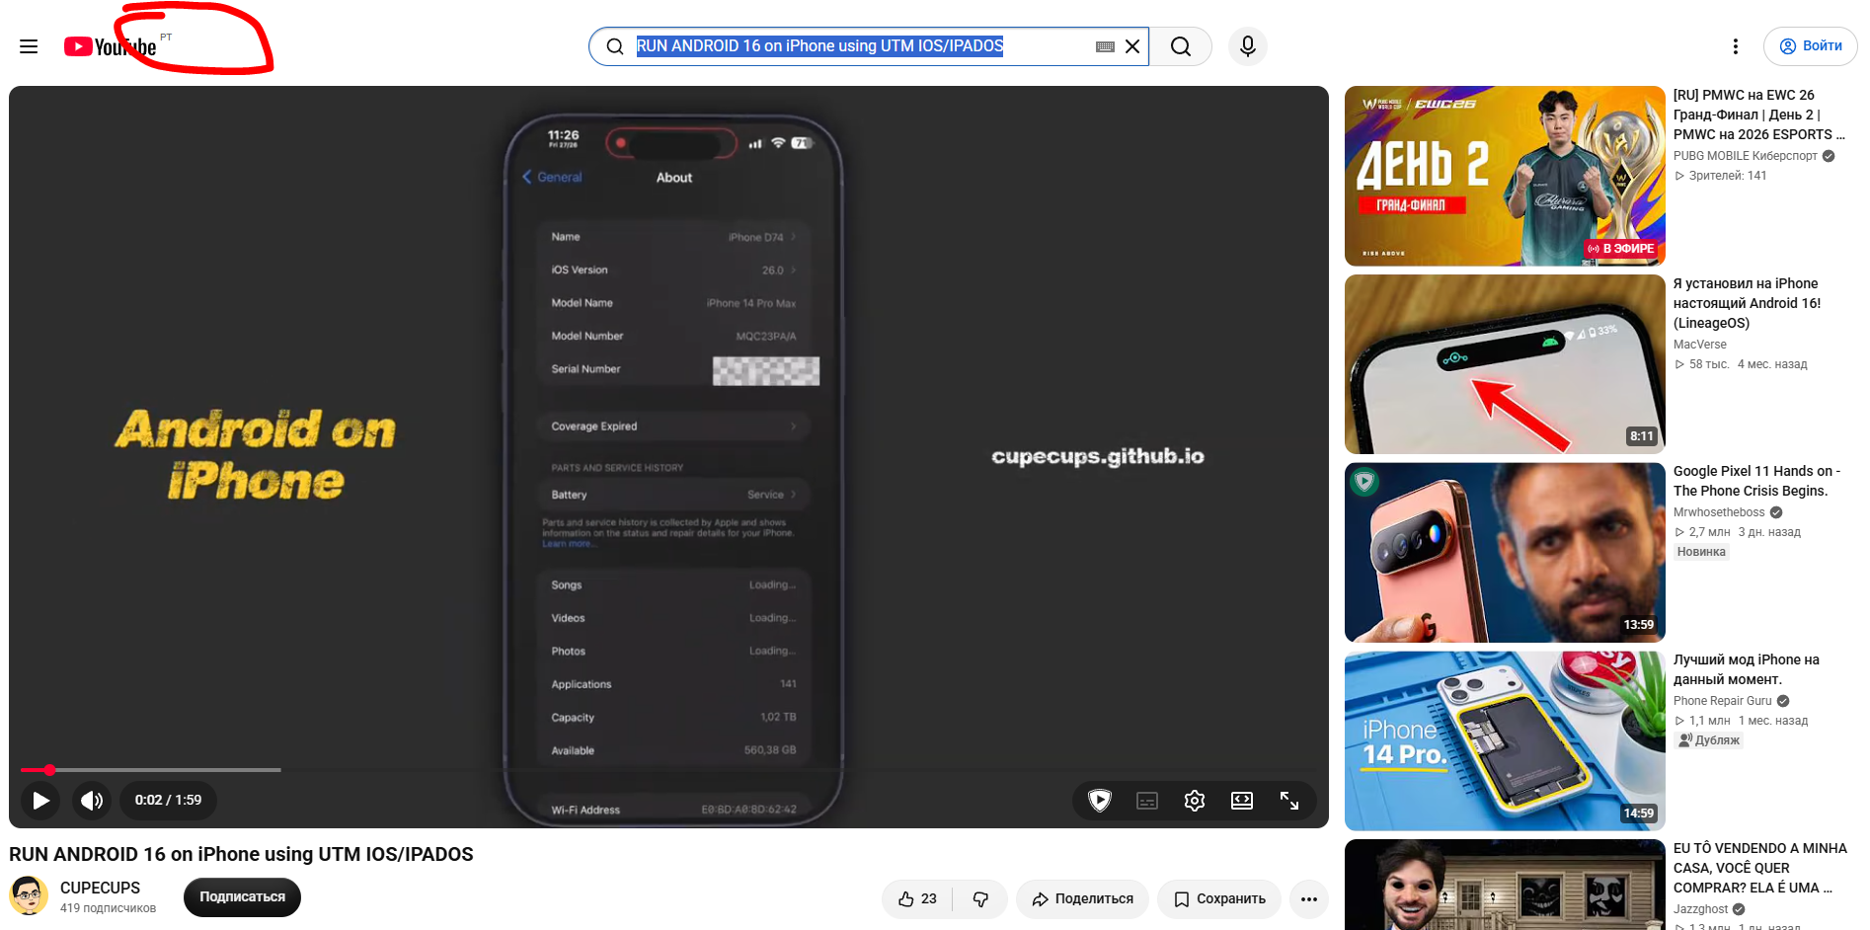Clear the search query with the X
This screenshot has height=930, width=1870.
[1132, 46]
